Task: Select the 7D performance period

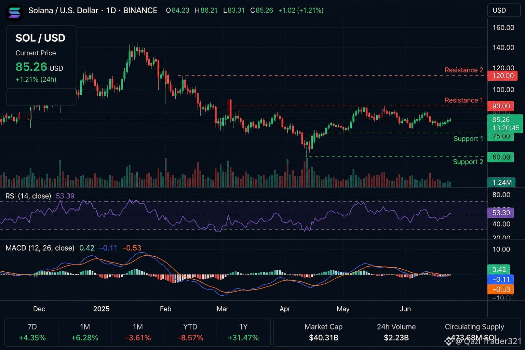Action: [x=32, y=332]
